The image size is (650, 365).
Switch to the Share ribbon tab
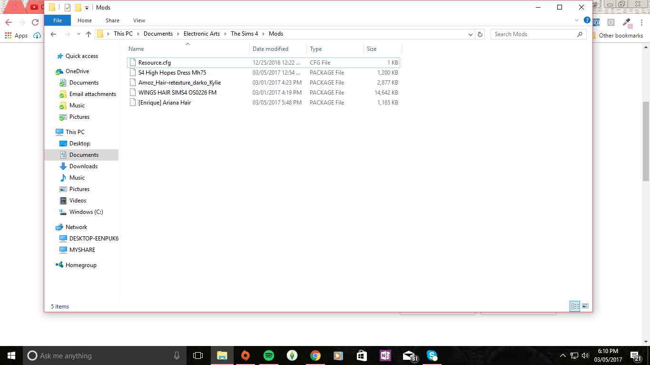point(113,20)
